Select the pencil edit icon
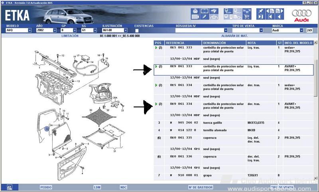Screen dimensions: 319x192 pyautogui.click(x=205, y=17)
